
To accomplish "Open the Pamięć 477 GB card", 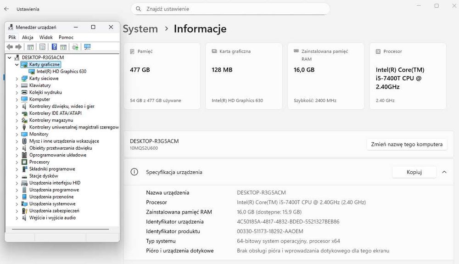I will (162, 76).
